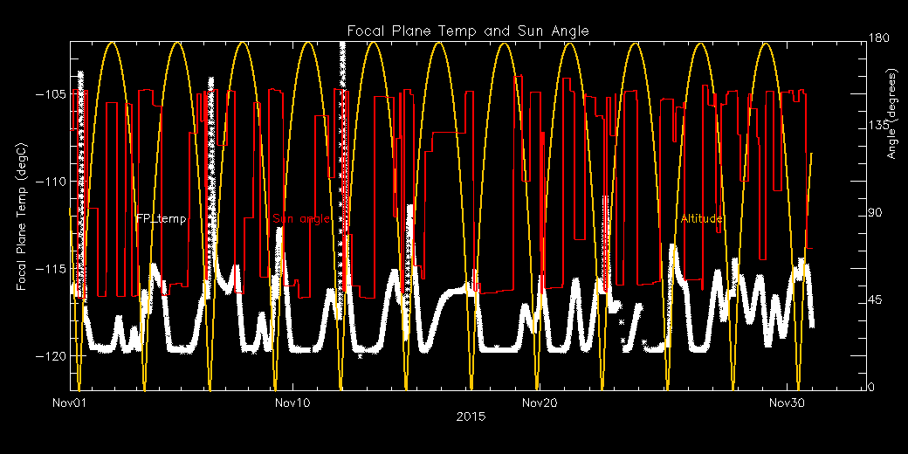Click the Nov20 date tick label
This screenshot has height=454, width=908.
(x=540, y=403)
